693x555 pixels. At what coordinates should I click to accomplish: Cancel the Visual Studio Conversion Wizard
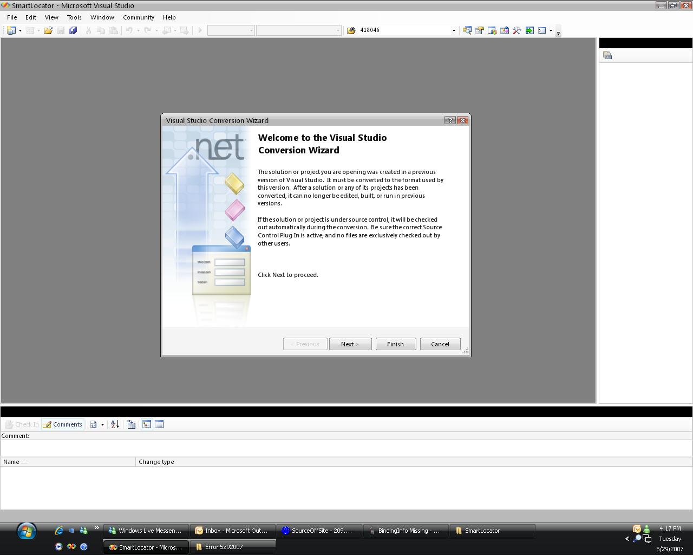coord(440,344)
